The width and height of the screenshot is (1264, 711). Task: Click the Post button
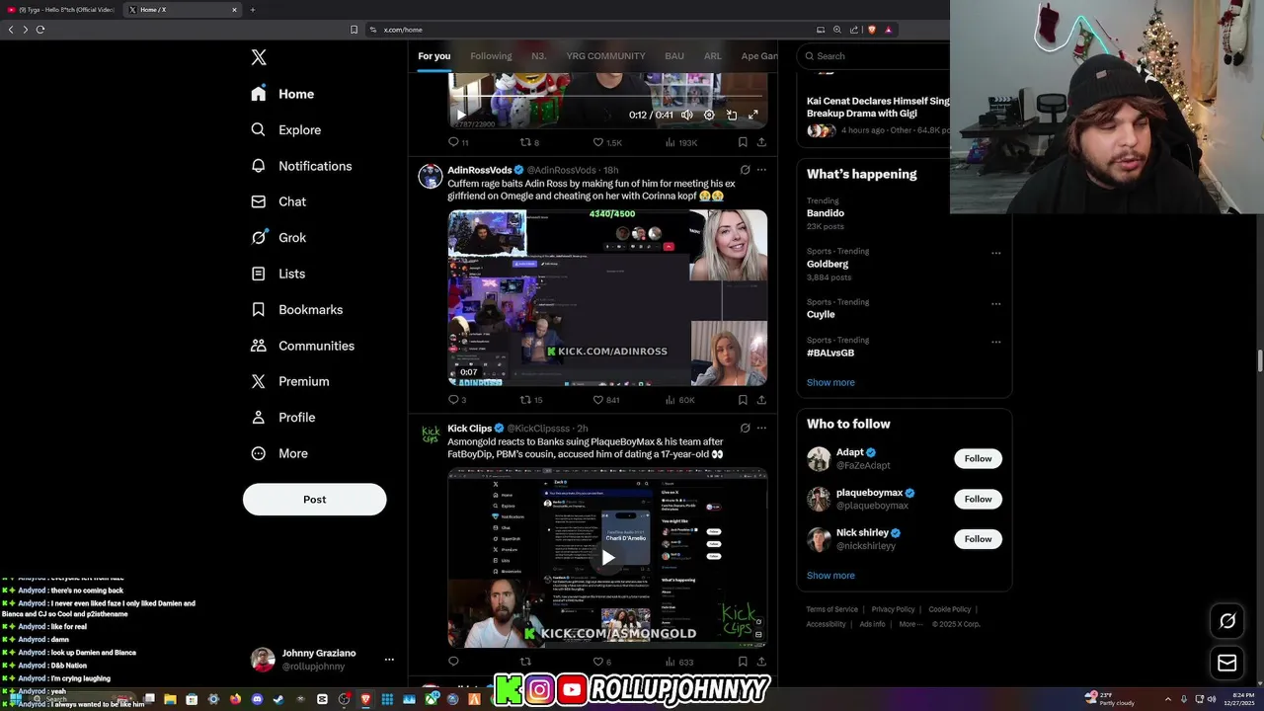[x=314, y=499]
